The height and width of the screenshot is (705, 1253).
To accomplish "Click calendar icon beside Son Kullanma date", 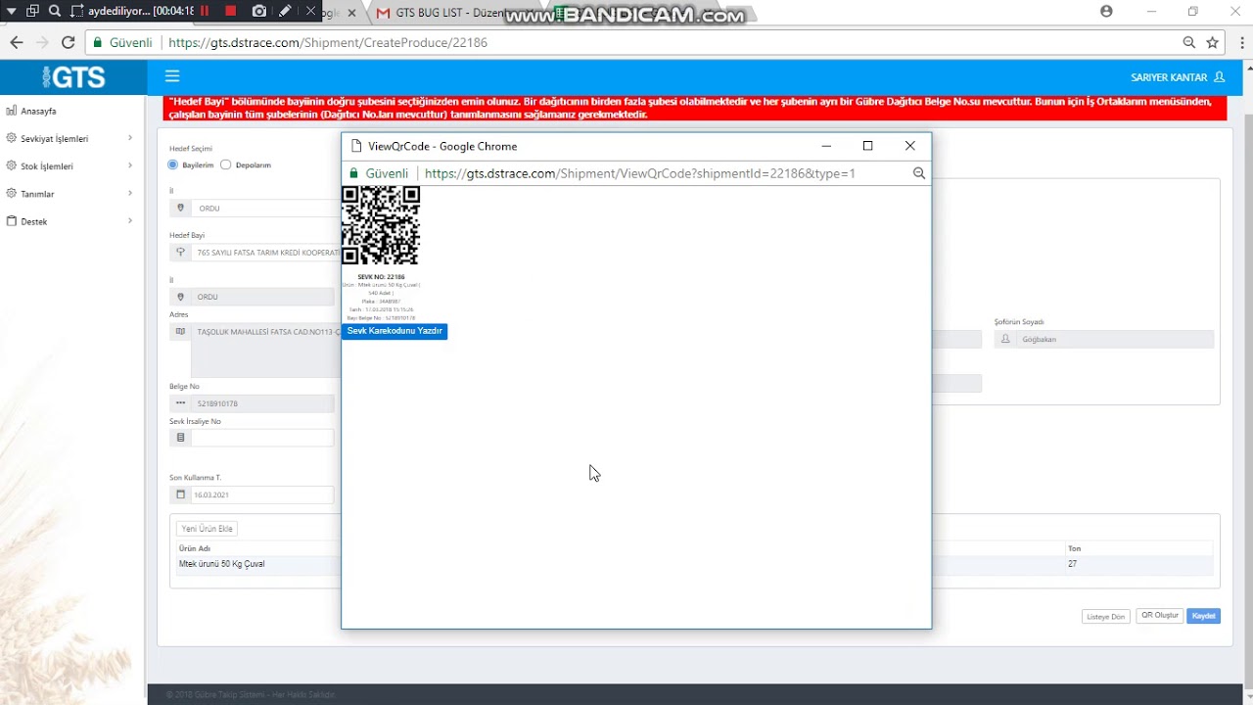I will tap(180, 495).
